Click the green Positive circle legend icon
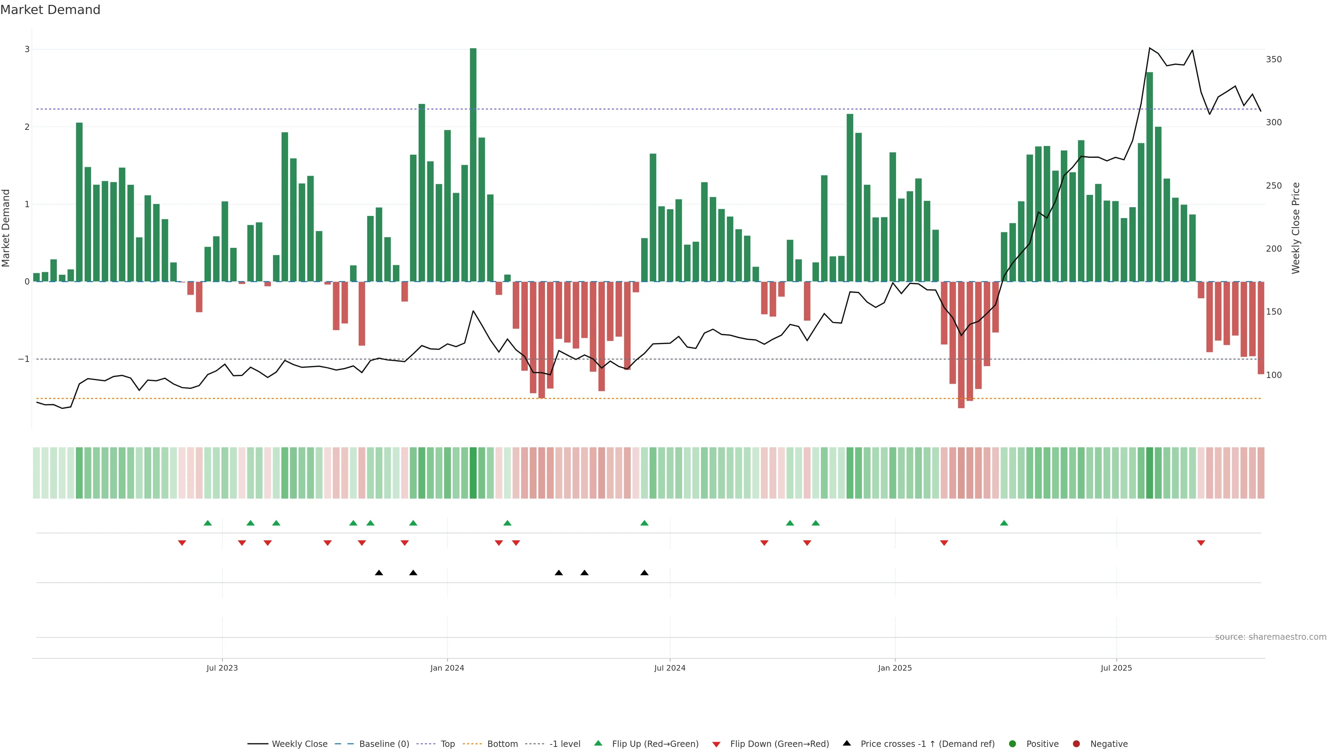 (x=1013, y=743)
